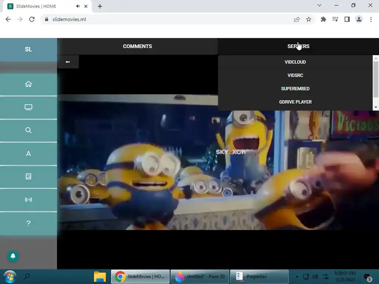Open File Explorer from taskbar
Image resolution: width=379 pixels, height=284 pixels.
pyautogui.click(x=100, y=277)
